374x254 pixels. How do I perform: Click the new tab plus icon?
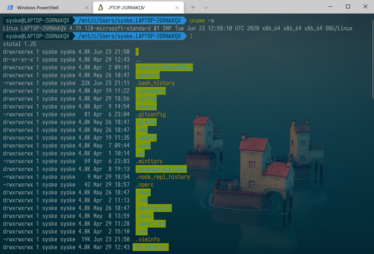pos(192,7)
